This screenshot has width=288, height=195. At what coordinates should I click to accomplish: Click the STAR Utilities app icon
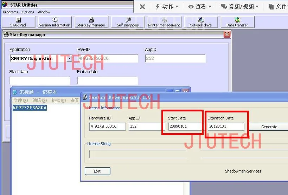click(x=5, y=5)
